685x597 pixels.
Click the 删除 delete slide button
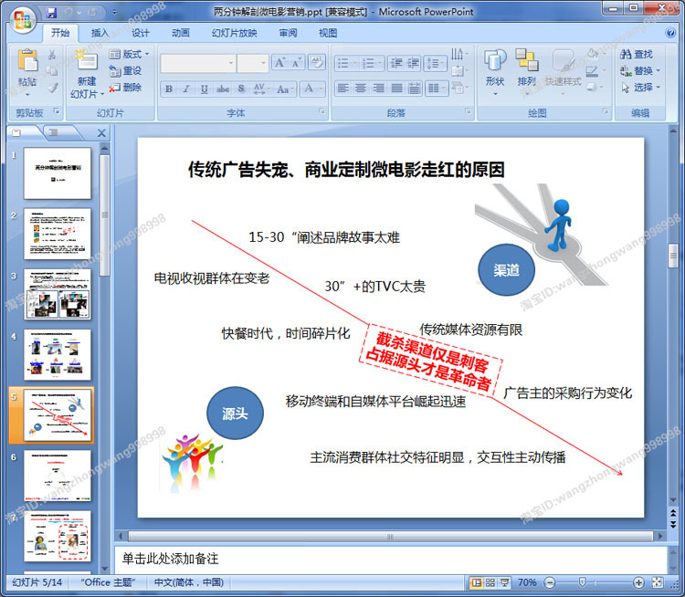click(x=126, y=88)
